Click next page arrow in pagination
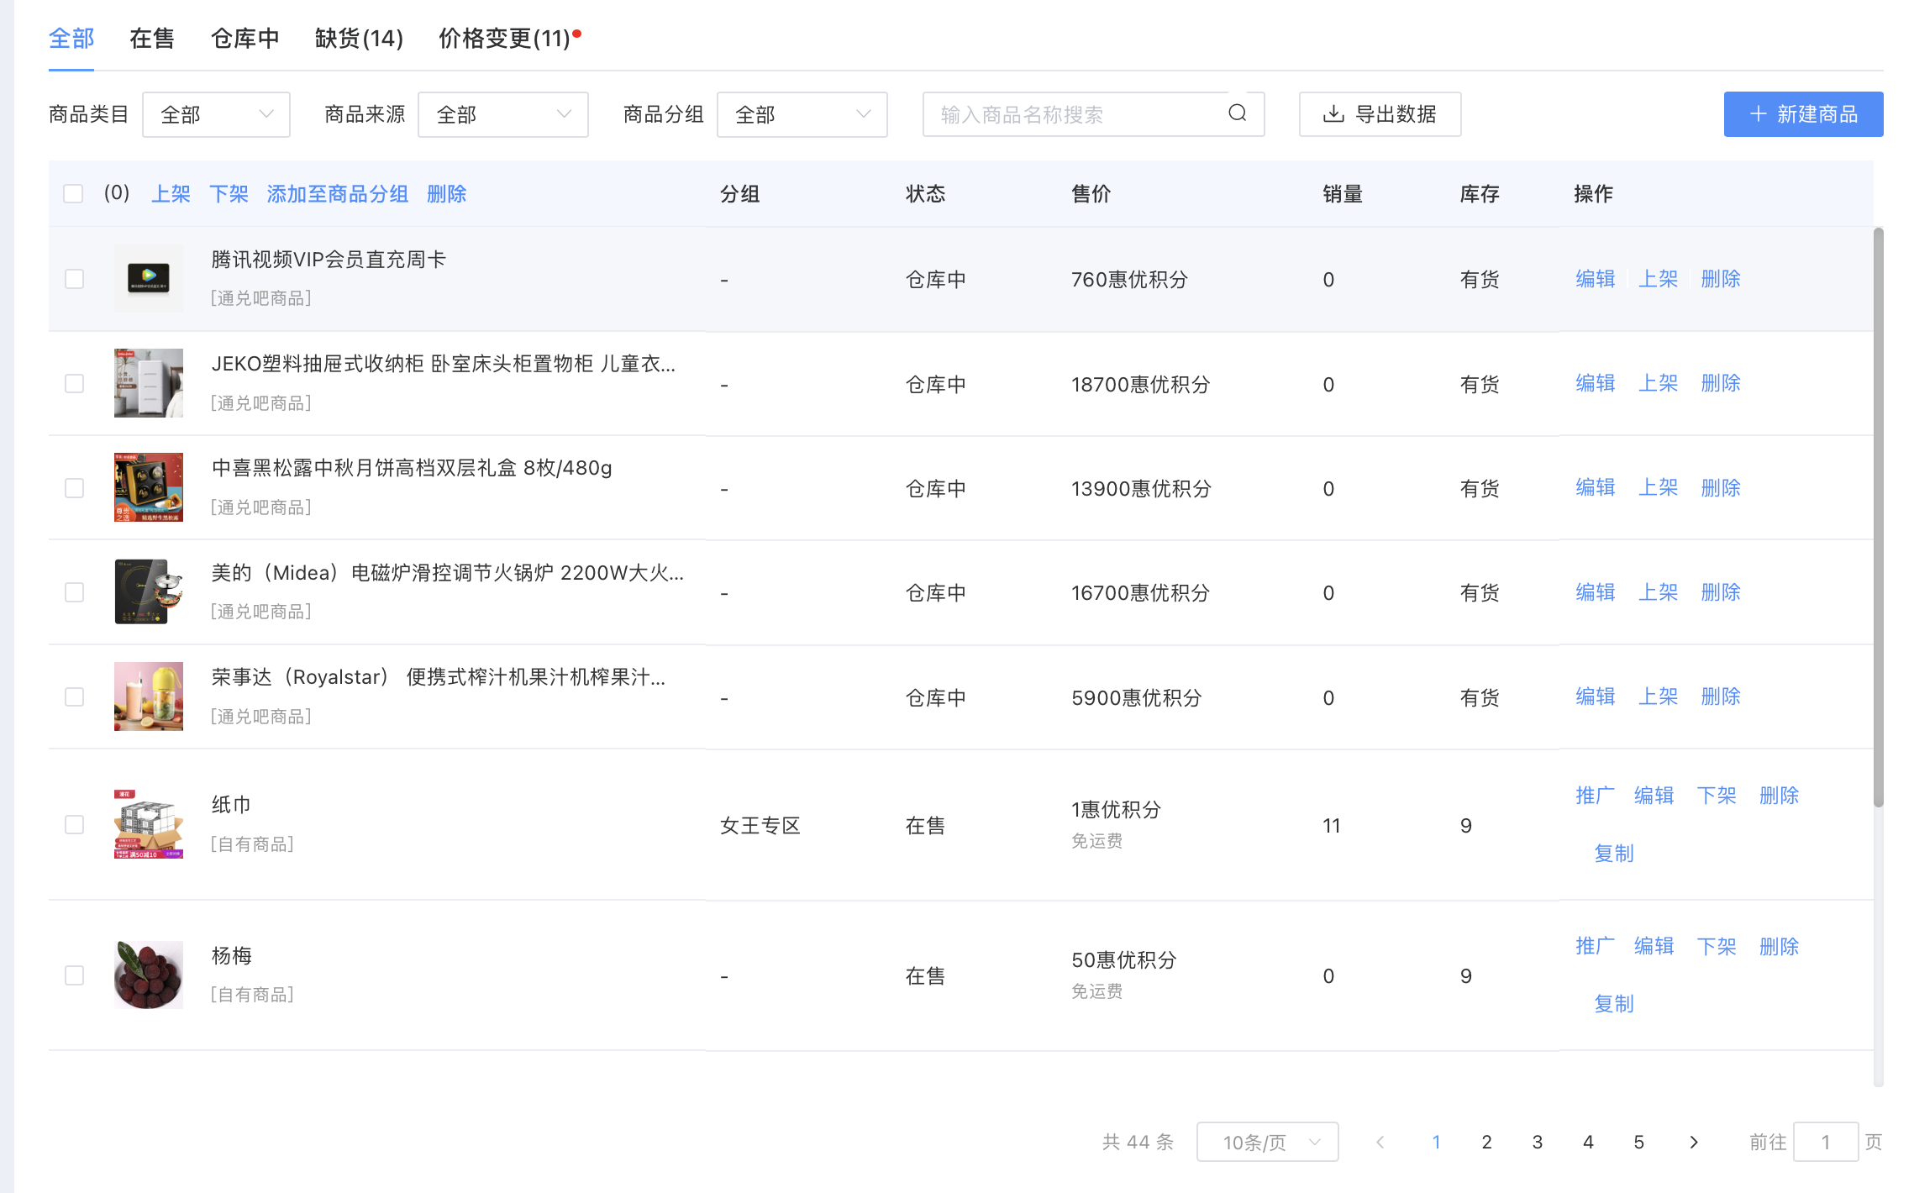 pos(1694,1142)
